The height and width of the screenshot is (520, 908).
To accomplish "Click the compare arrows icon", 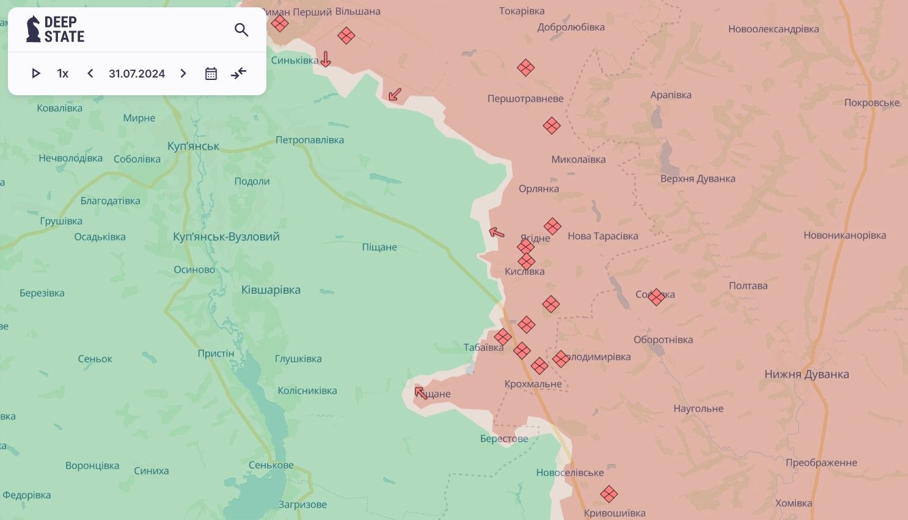I will click(239, 73).
